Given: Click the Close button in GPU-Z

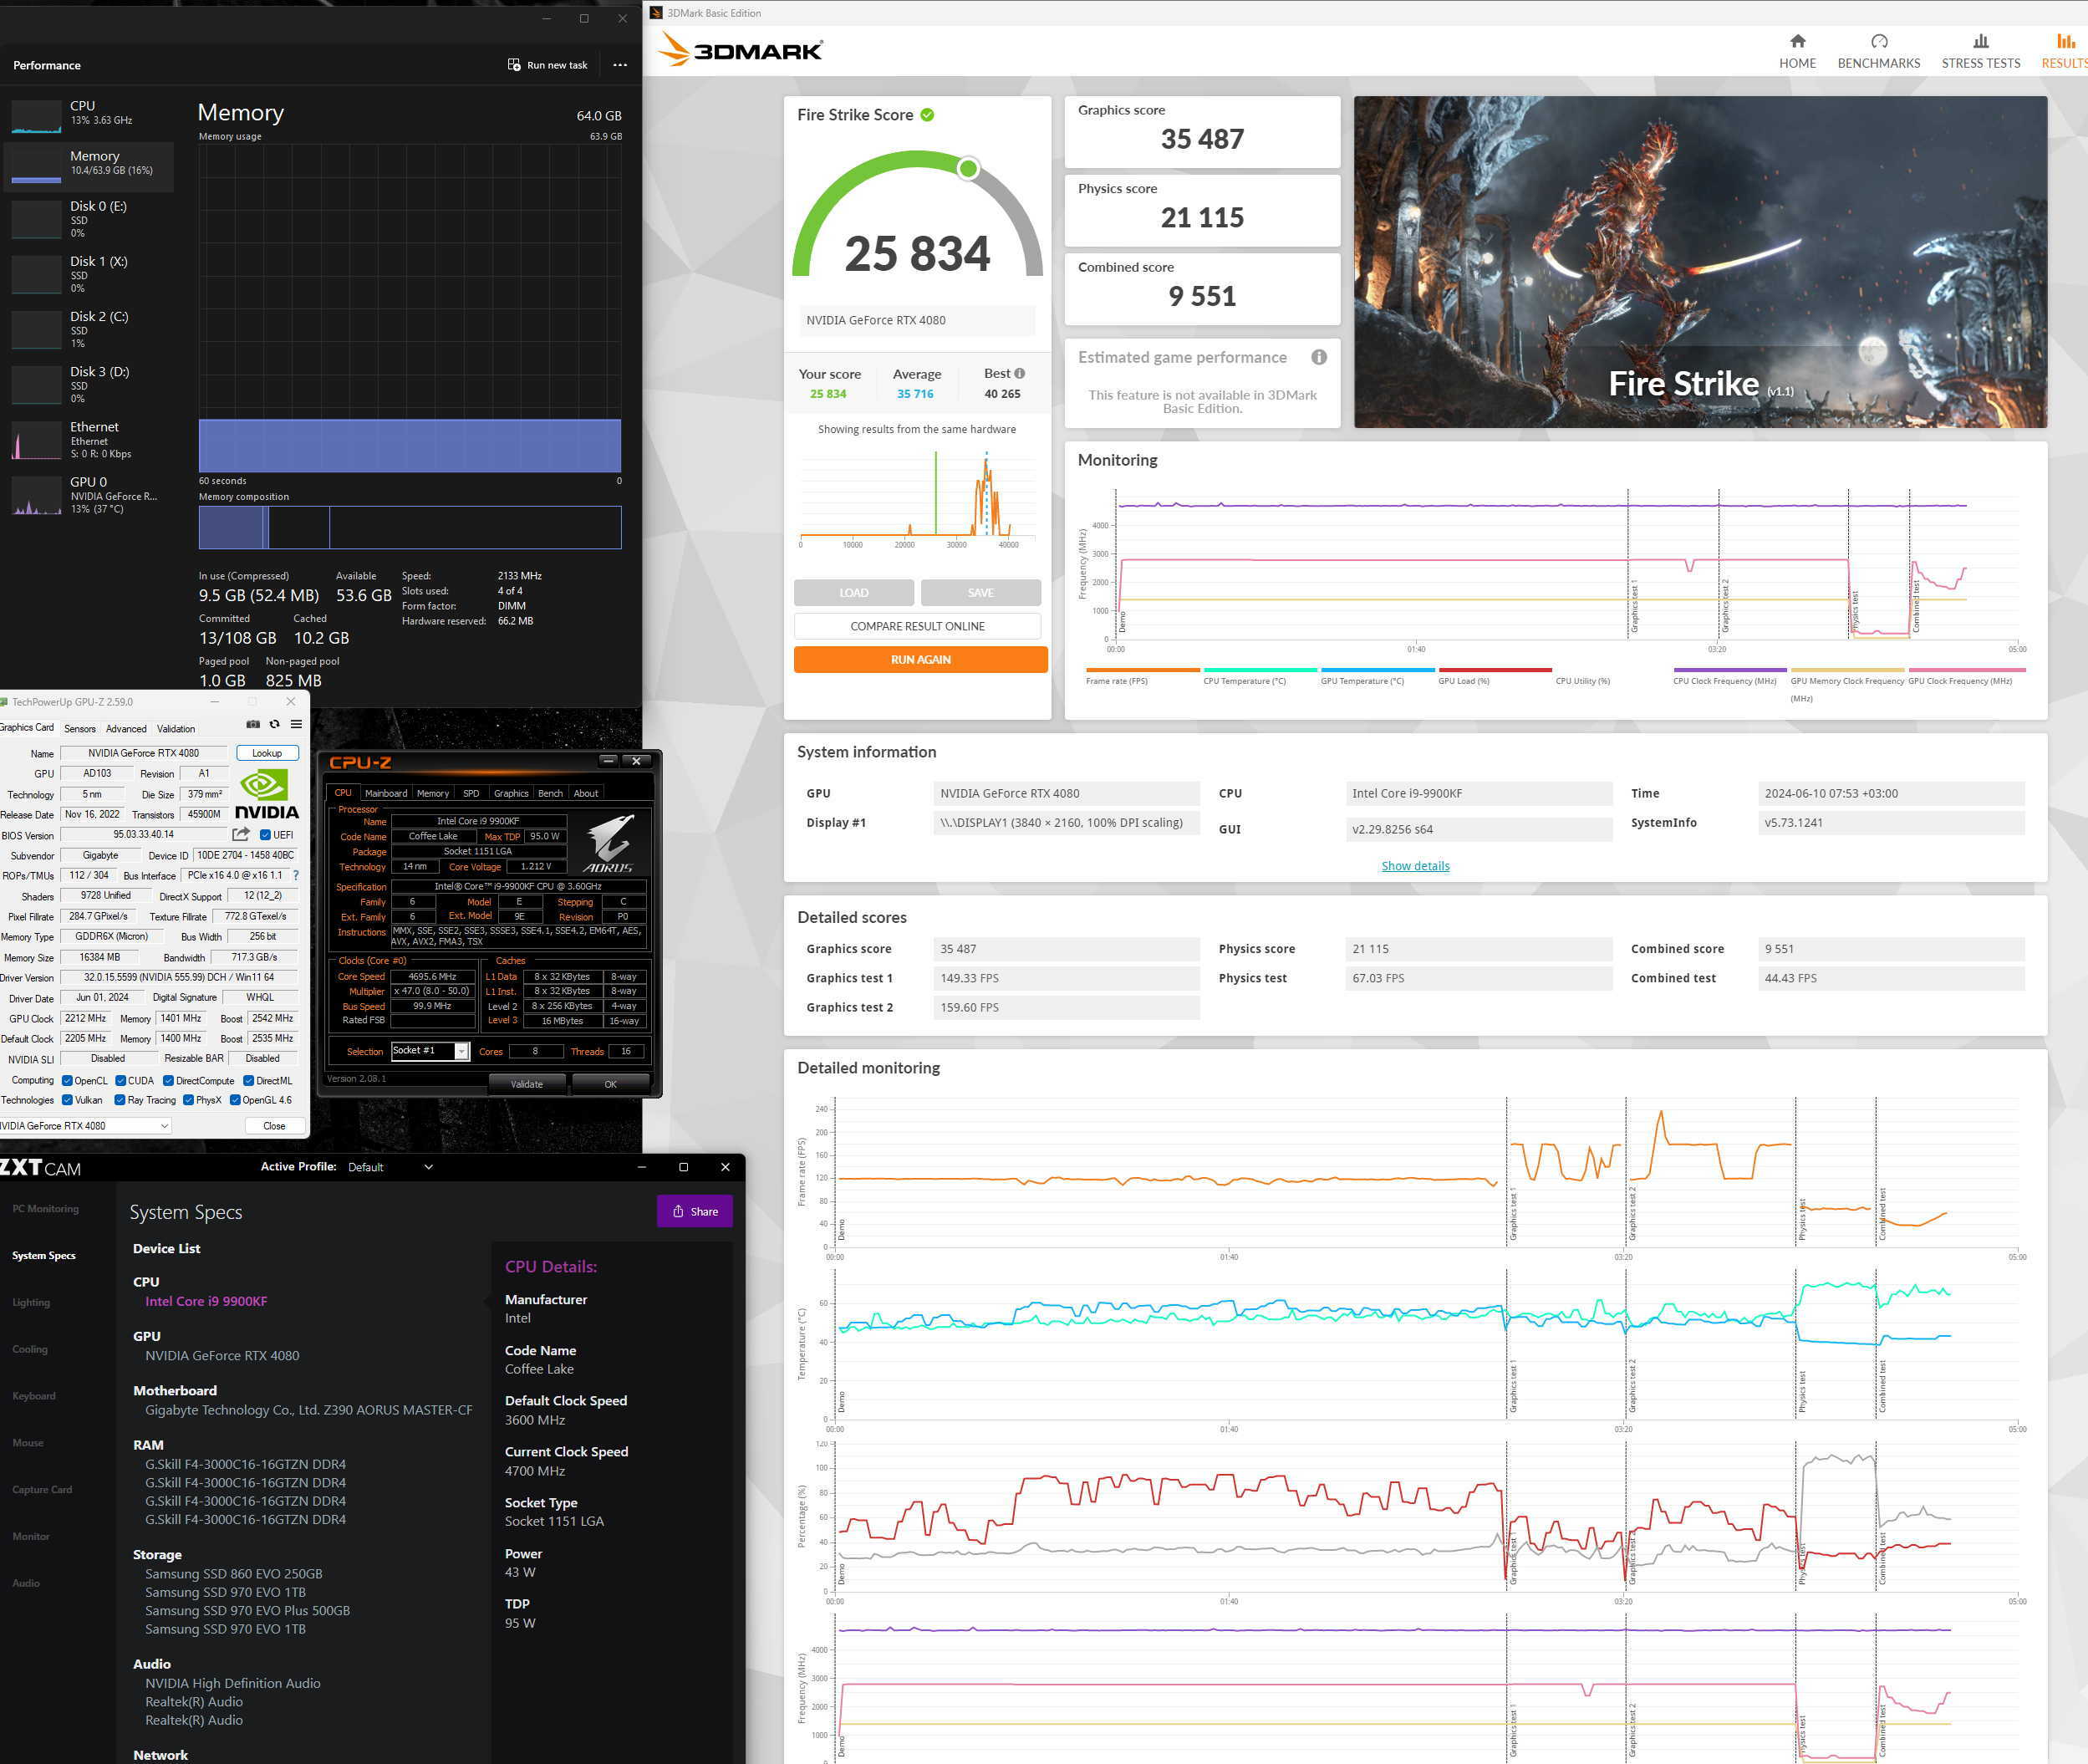Looking at the screenshot, I should point(274,1126).
